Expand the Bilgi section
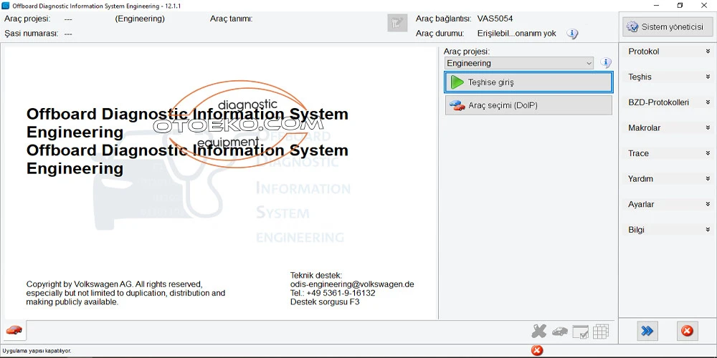717x358 pixels. (x=668, y=230)
